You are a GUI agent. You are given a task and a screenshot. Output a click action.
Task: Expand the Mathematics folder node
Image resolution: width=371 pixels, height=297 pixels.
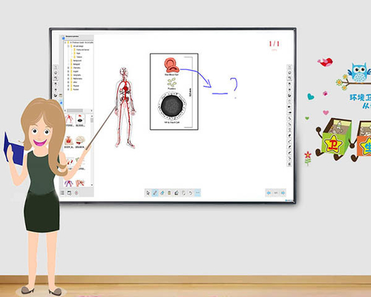click(68, 79)
